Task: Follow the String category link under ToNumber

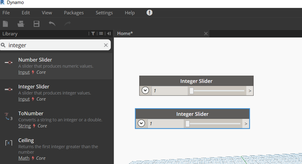Action: click(25, 126)
